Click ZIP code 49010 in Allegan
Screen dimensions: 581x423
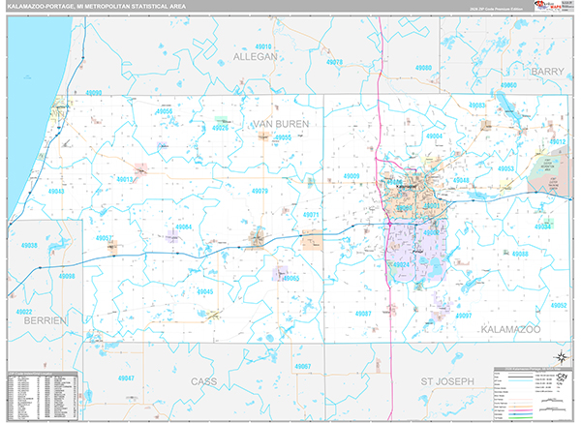point(263,45)
